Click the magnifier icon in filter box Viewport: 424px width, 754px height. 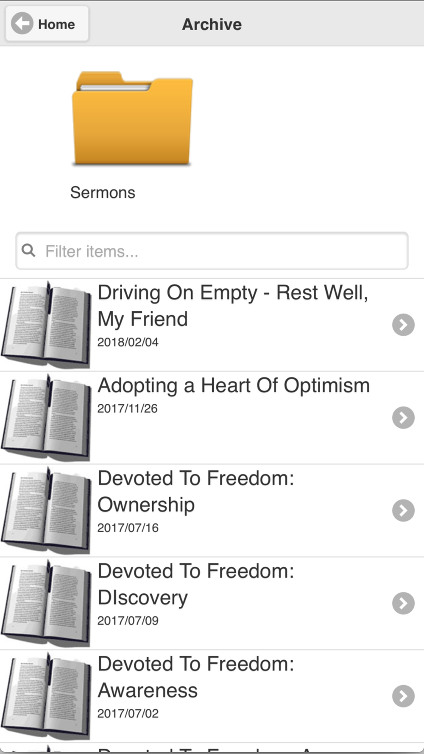[28, 250]
